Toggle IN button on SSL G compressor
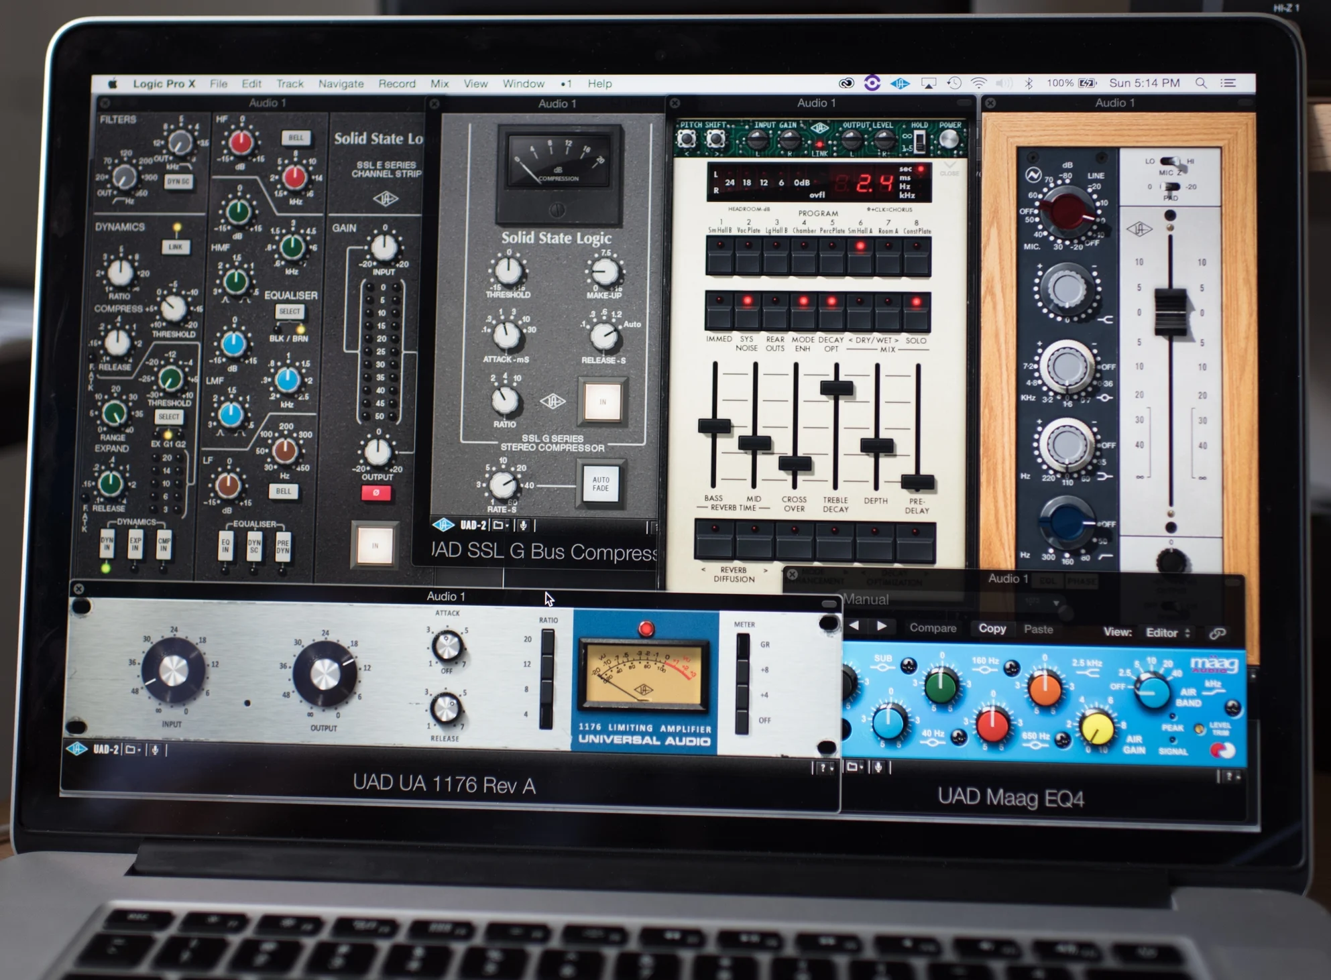 [x=602, y=402]
